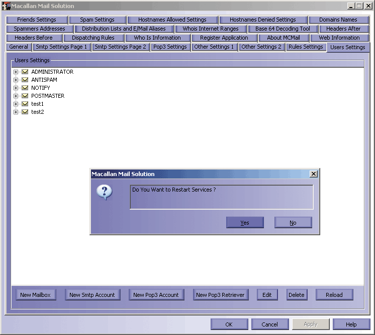Click the NOTIFY mailbox envelope icon
Viewport: 375px width, 335px height.
[25, 88]
